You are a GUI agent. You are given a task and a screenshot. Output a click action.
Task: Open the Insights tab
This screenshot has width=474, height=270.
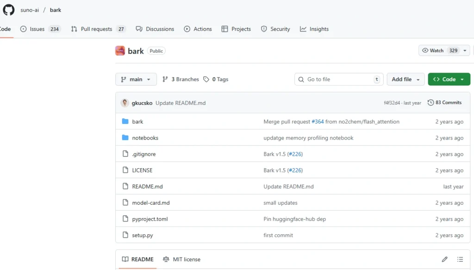(314, 29)
